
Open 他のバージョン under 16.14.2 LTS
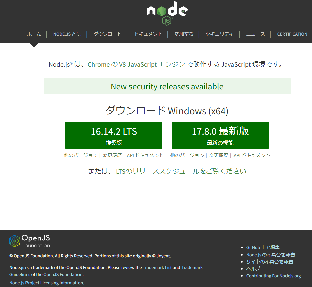tap(81, 155)
